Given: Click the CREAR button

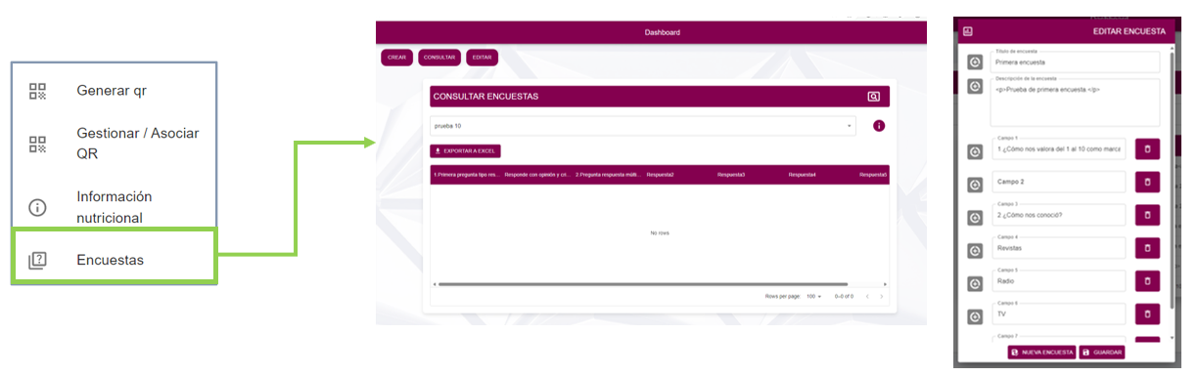Looking at the screenshot, I should tap(397, 58).
